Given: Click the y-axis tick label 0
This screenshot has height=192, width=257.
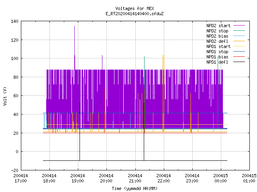Looking at the screenshot, I should click(x=17, y=152).
